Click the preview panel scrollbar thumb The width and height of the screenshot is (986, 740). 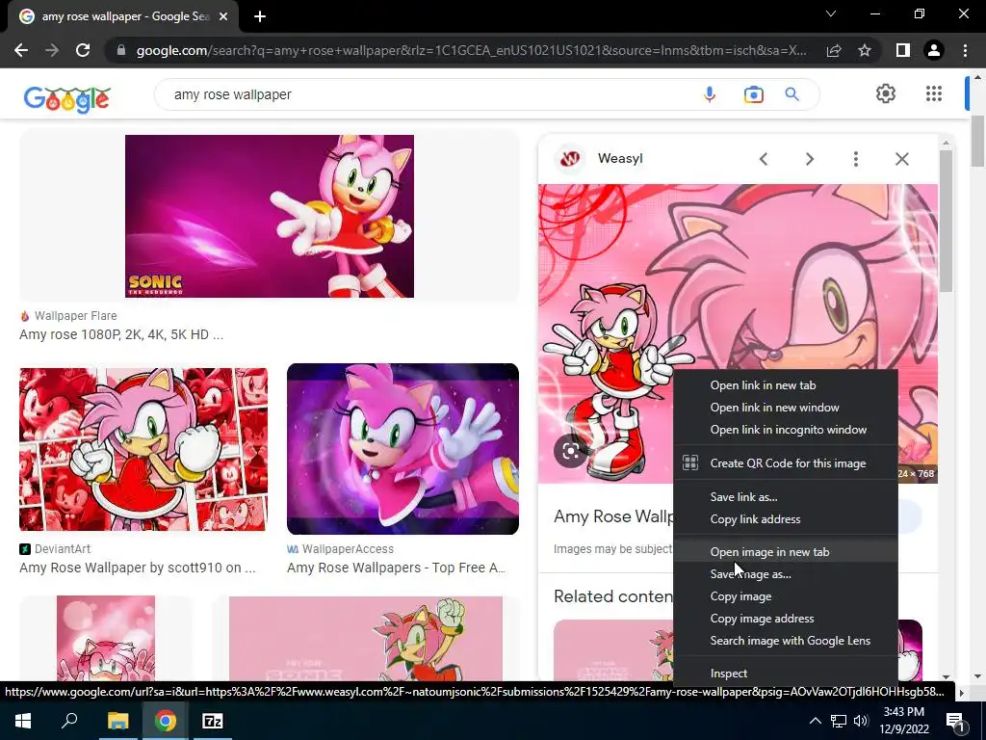[946, 221]
